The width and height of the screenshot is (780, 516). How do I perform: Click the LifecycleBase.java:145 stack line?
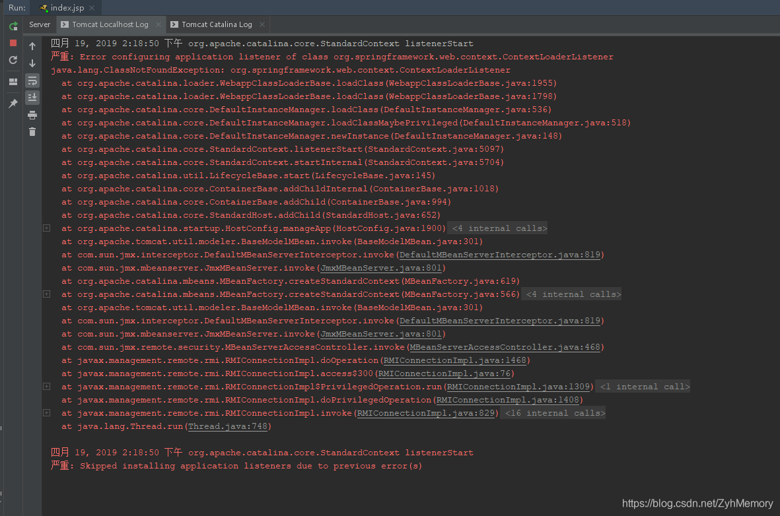pyautogui.click(x=248, y=176)
